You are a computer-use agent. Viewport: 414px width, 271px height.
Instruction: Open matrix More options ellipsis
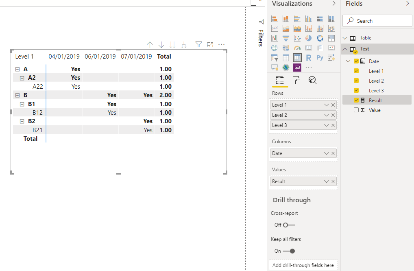click(221, 44)
